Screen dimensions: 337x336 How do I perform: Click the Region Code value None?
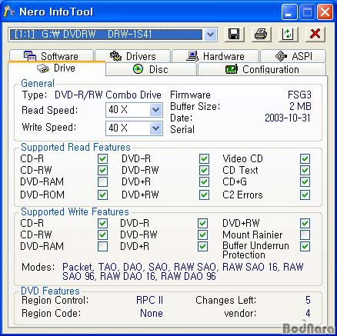152,313
